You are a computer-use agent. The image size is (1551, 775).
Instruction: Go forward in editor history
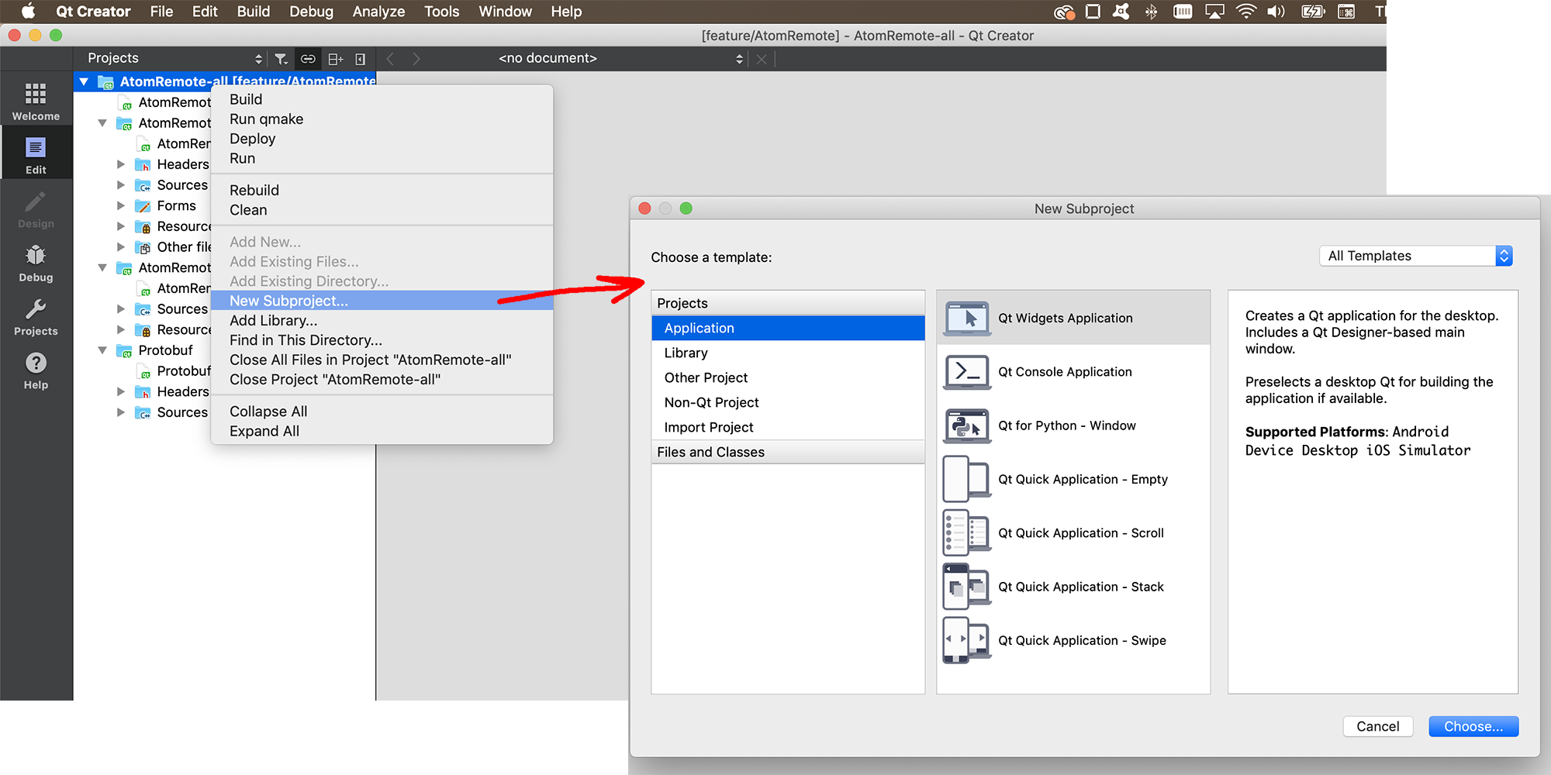[x=416, y=59]
